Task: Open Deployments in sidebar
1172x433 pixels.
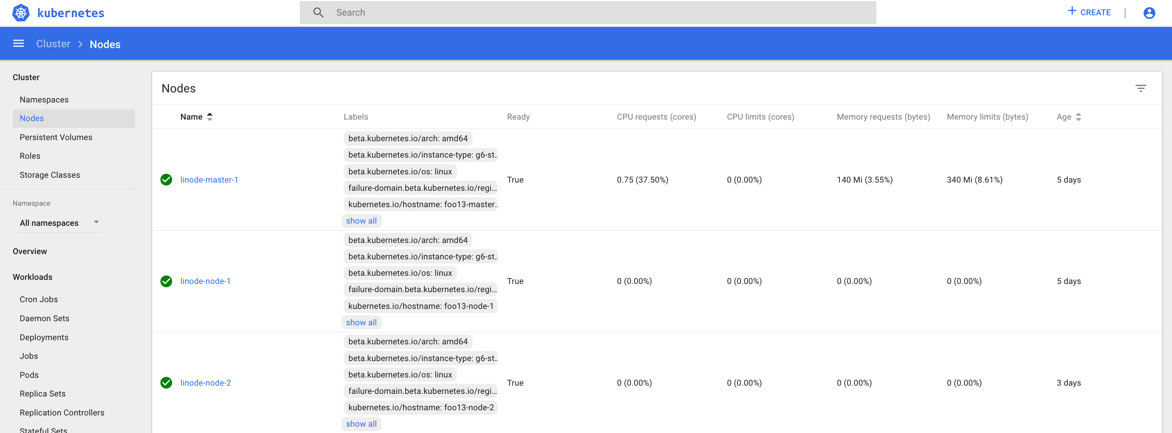Action: (44, 338)
